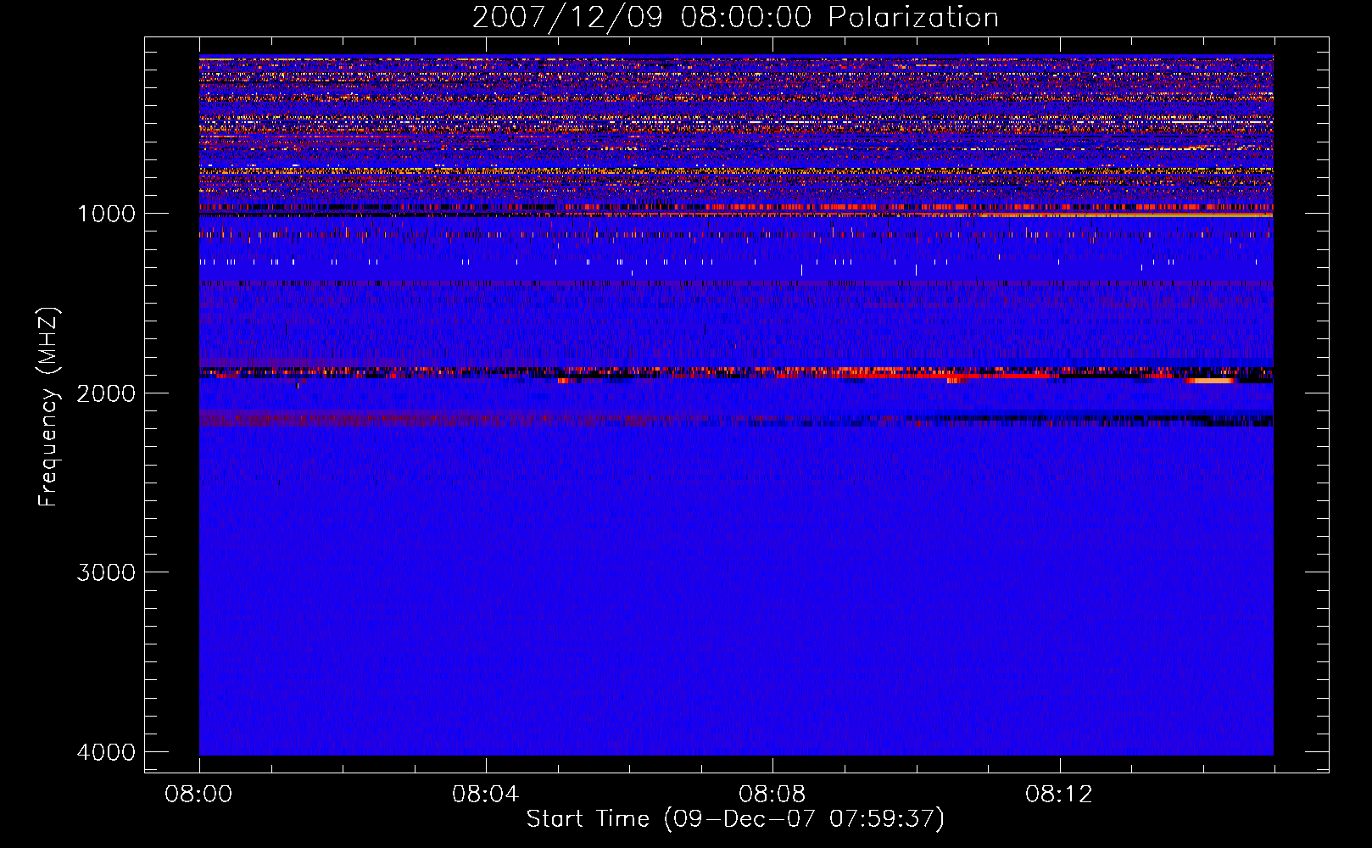Click the 08:12 time tick label

[1059, 795]
